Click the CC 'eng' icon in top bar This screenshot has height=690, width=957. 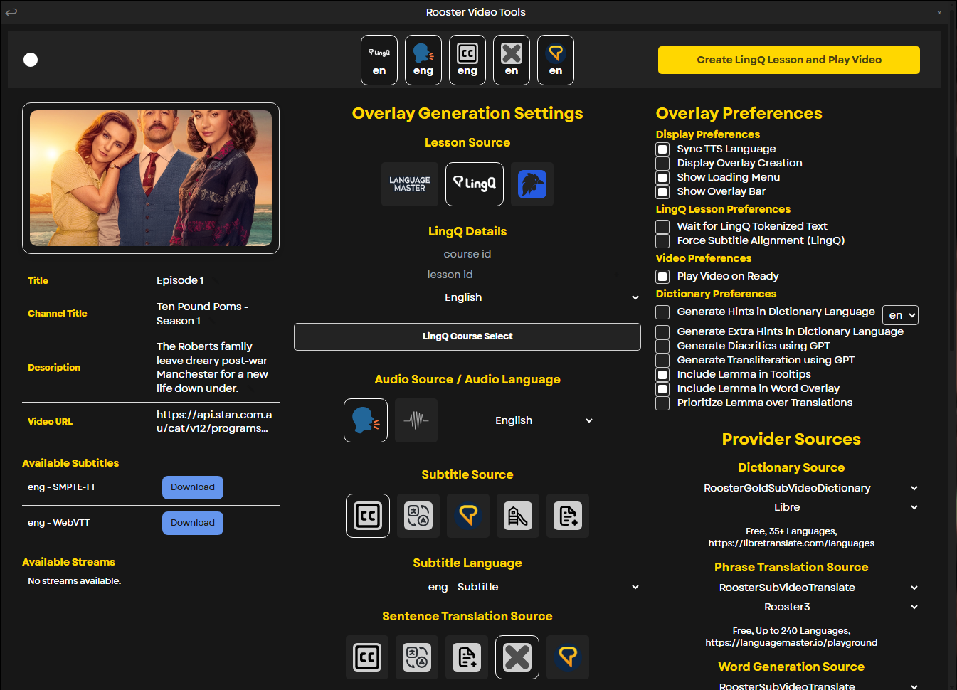(467, 60)
